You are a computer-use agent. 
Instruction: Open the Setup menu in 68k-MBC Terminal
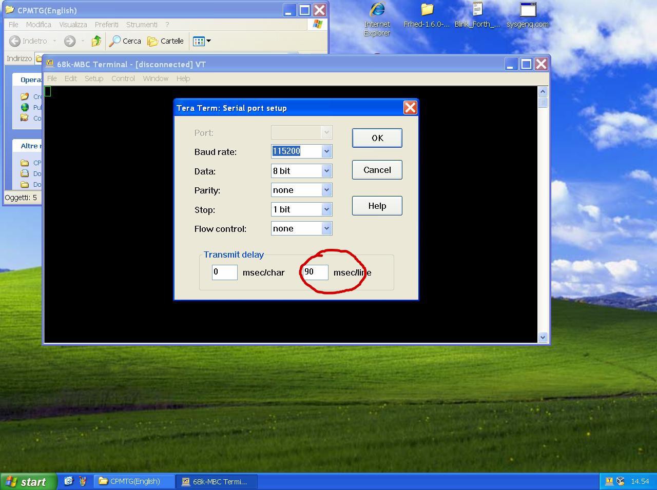94,79
